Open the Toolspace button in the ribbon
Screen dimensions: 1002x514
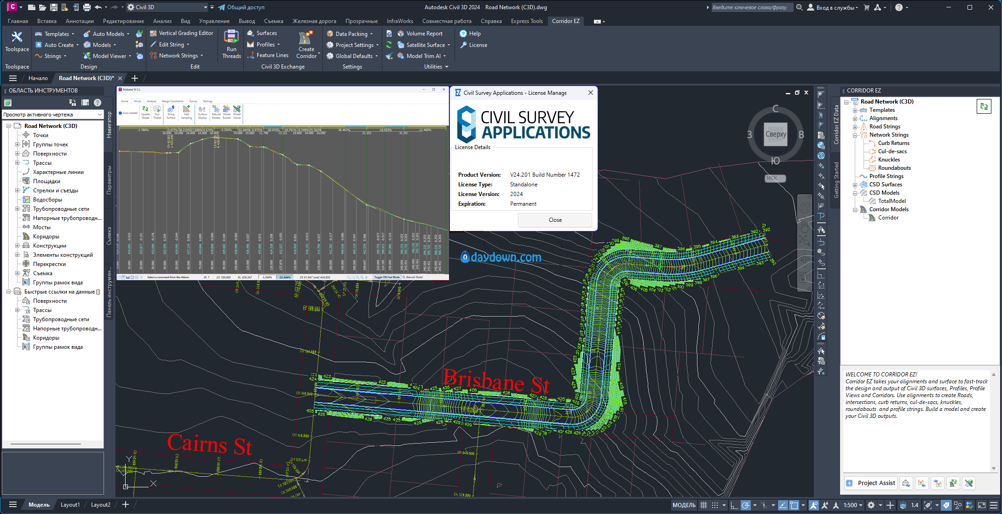tap(17, 42)
